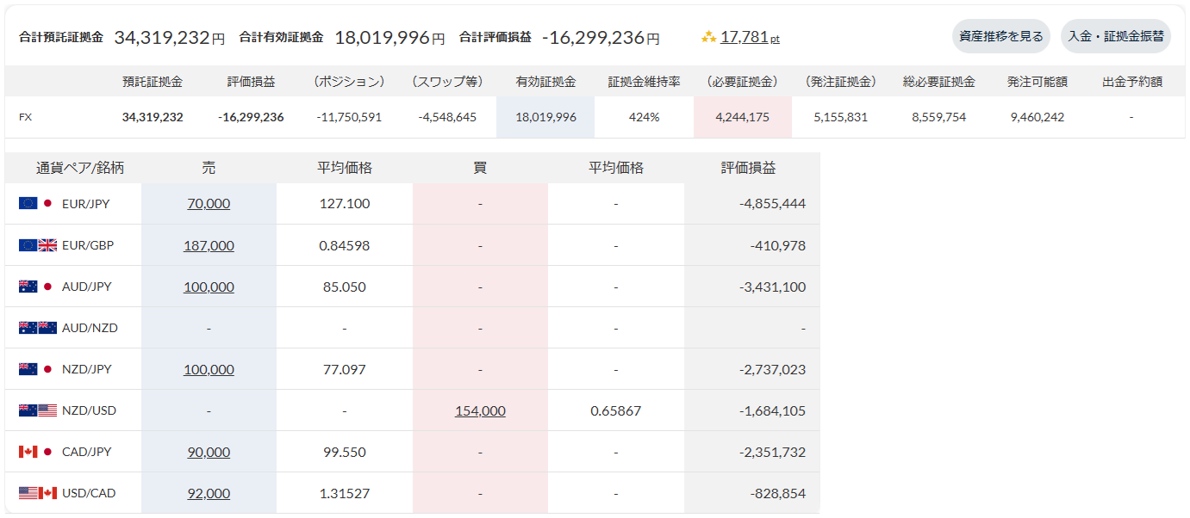The image size is (1190, 518).
Task: Open the 17,781 pt points link
Action: click(750, 37)
